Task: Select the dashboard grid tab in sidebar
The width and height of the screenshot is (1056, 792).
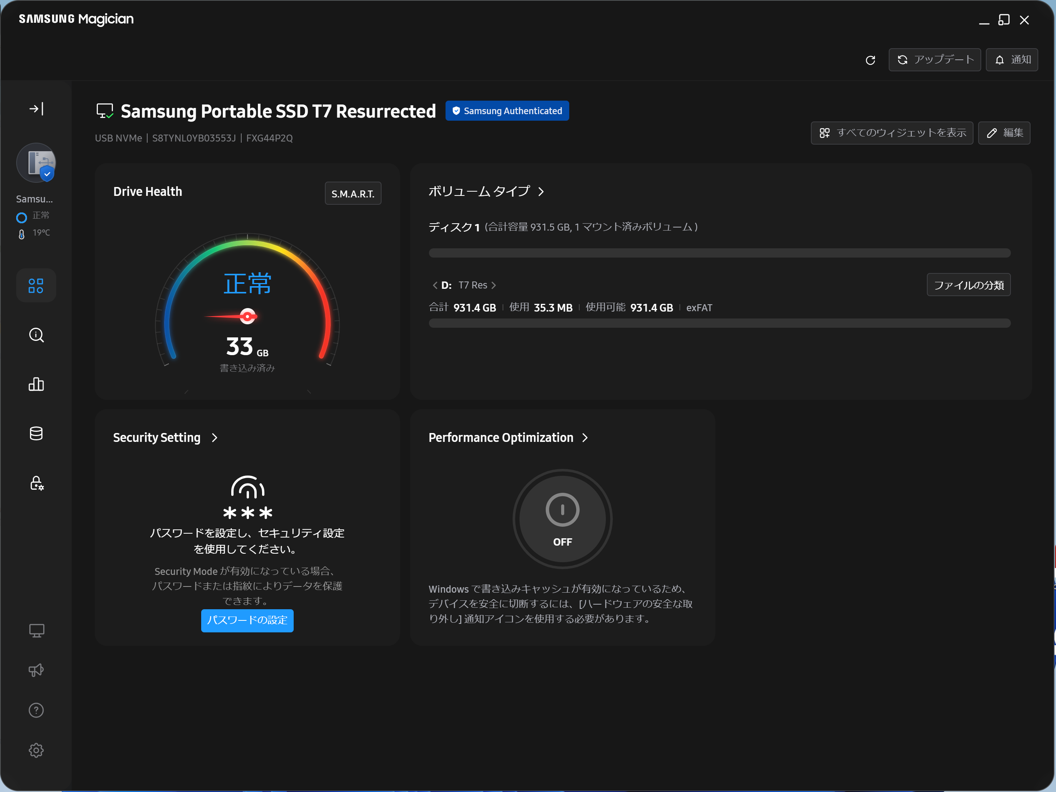Action: (x=36, y=286)
